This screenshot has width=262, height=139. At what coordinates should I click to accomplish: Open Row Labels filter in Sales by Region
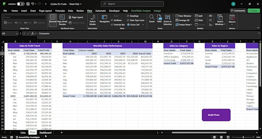(x=219, y=50)
